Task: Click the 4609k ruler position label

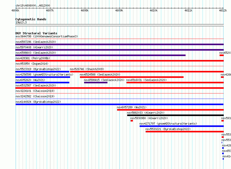Action: [119, 10]
